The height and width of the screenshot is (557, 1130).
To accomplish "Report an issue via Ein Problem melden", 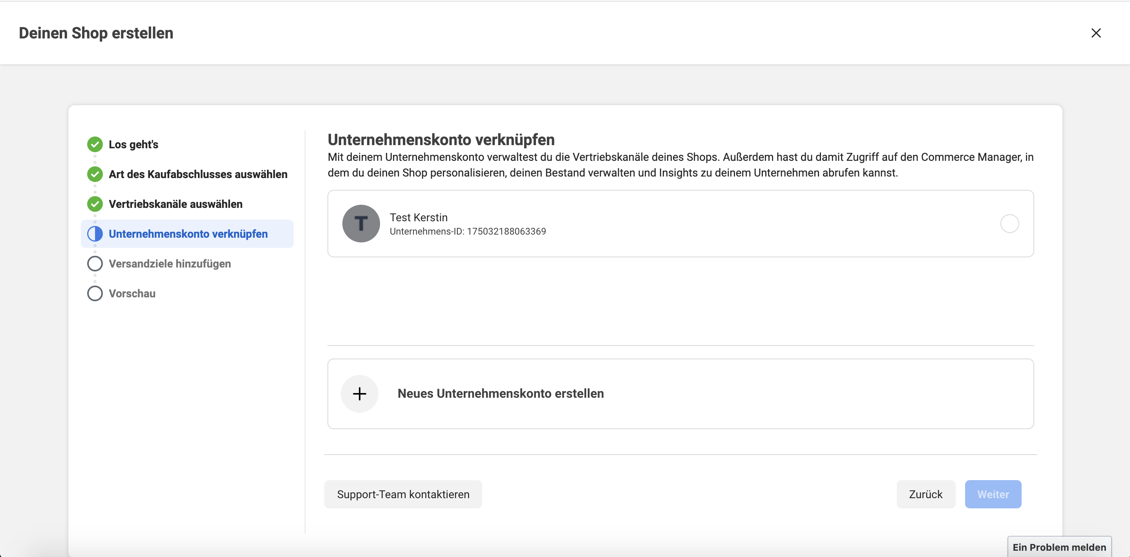I will pos(1059,547).
